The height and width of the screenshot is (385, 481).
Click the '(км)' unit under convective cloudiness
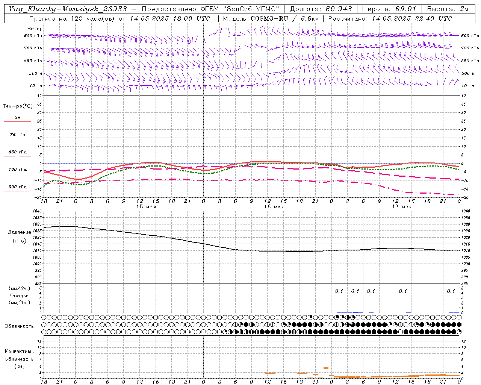(x=19, y=366)
